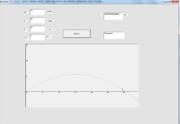Viewport: 180px width, 124px height.
Task: Minimize the Form1 window
Action: (165, 1)
